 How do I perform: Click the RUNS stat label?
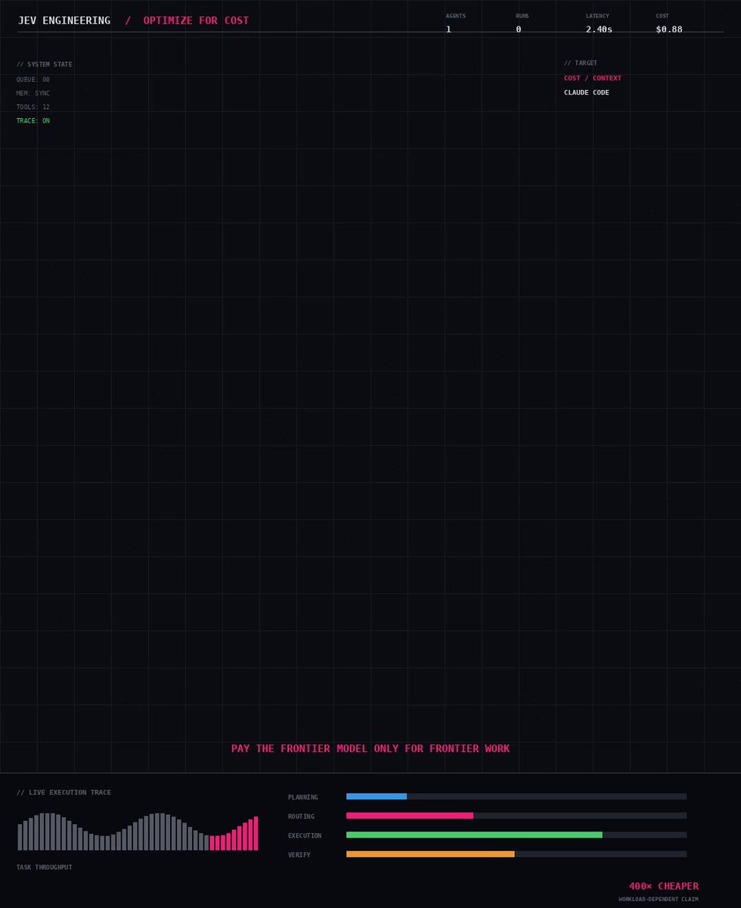(522, 16)
